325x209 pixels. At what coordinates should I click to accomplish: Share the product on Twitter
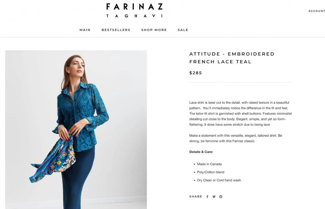pos(214,197)
